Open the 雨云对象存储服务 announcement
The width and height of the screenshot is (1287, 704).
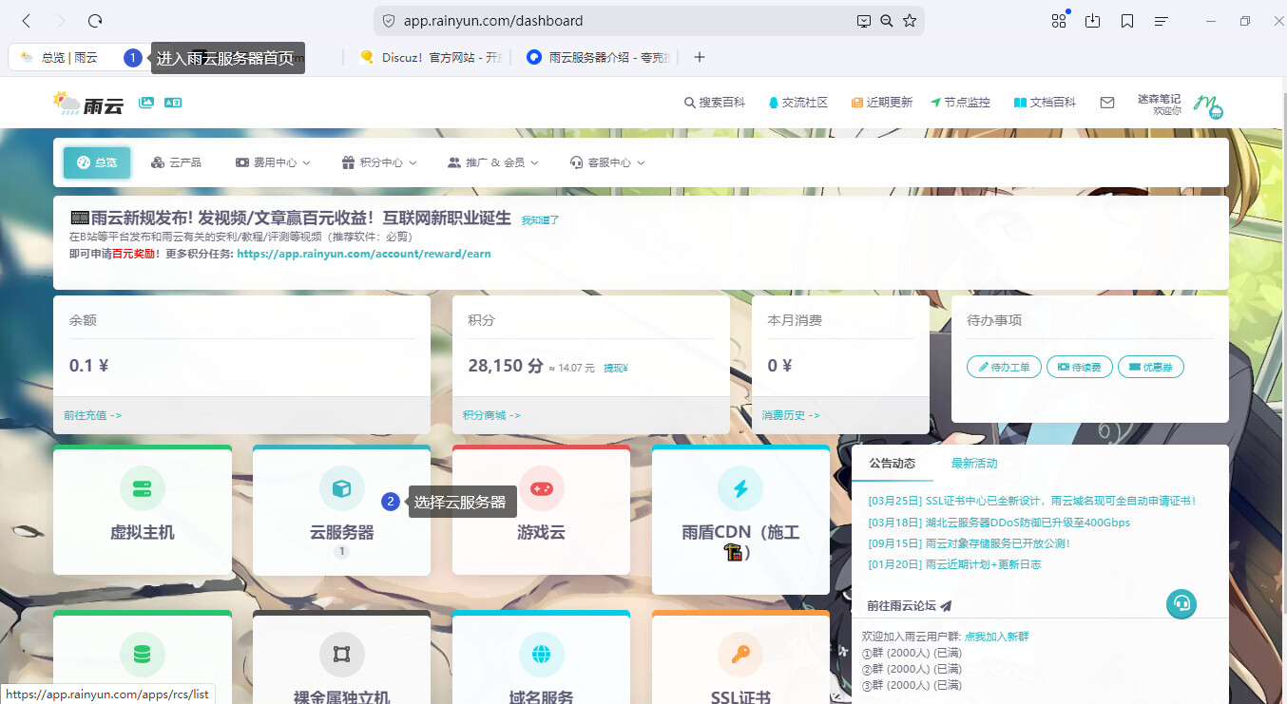(970, 543)
